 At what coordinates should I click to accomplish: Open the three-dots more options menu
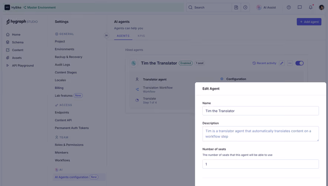point(290,63)
